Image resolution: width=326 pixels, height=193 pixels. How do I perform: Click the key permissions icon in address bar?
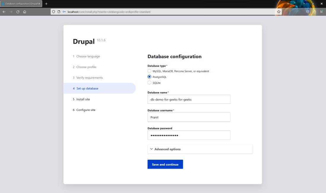[64, 12]
